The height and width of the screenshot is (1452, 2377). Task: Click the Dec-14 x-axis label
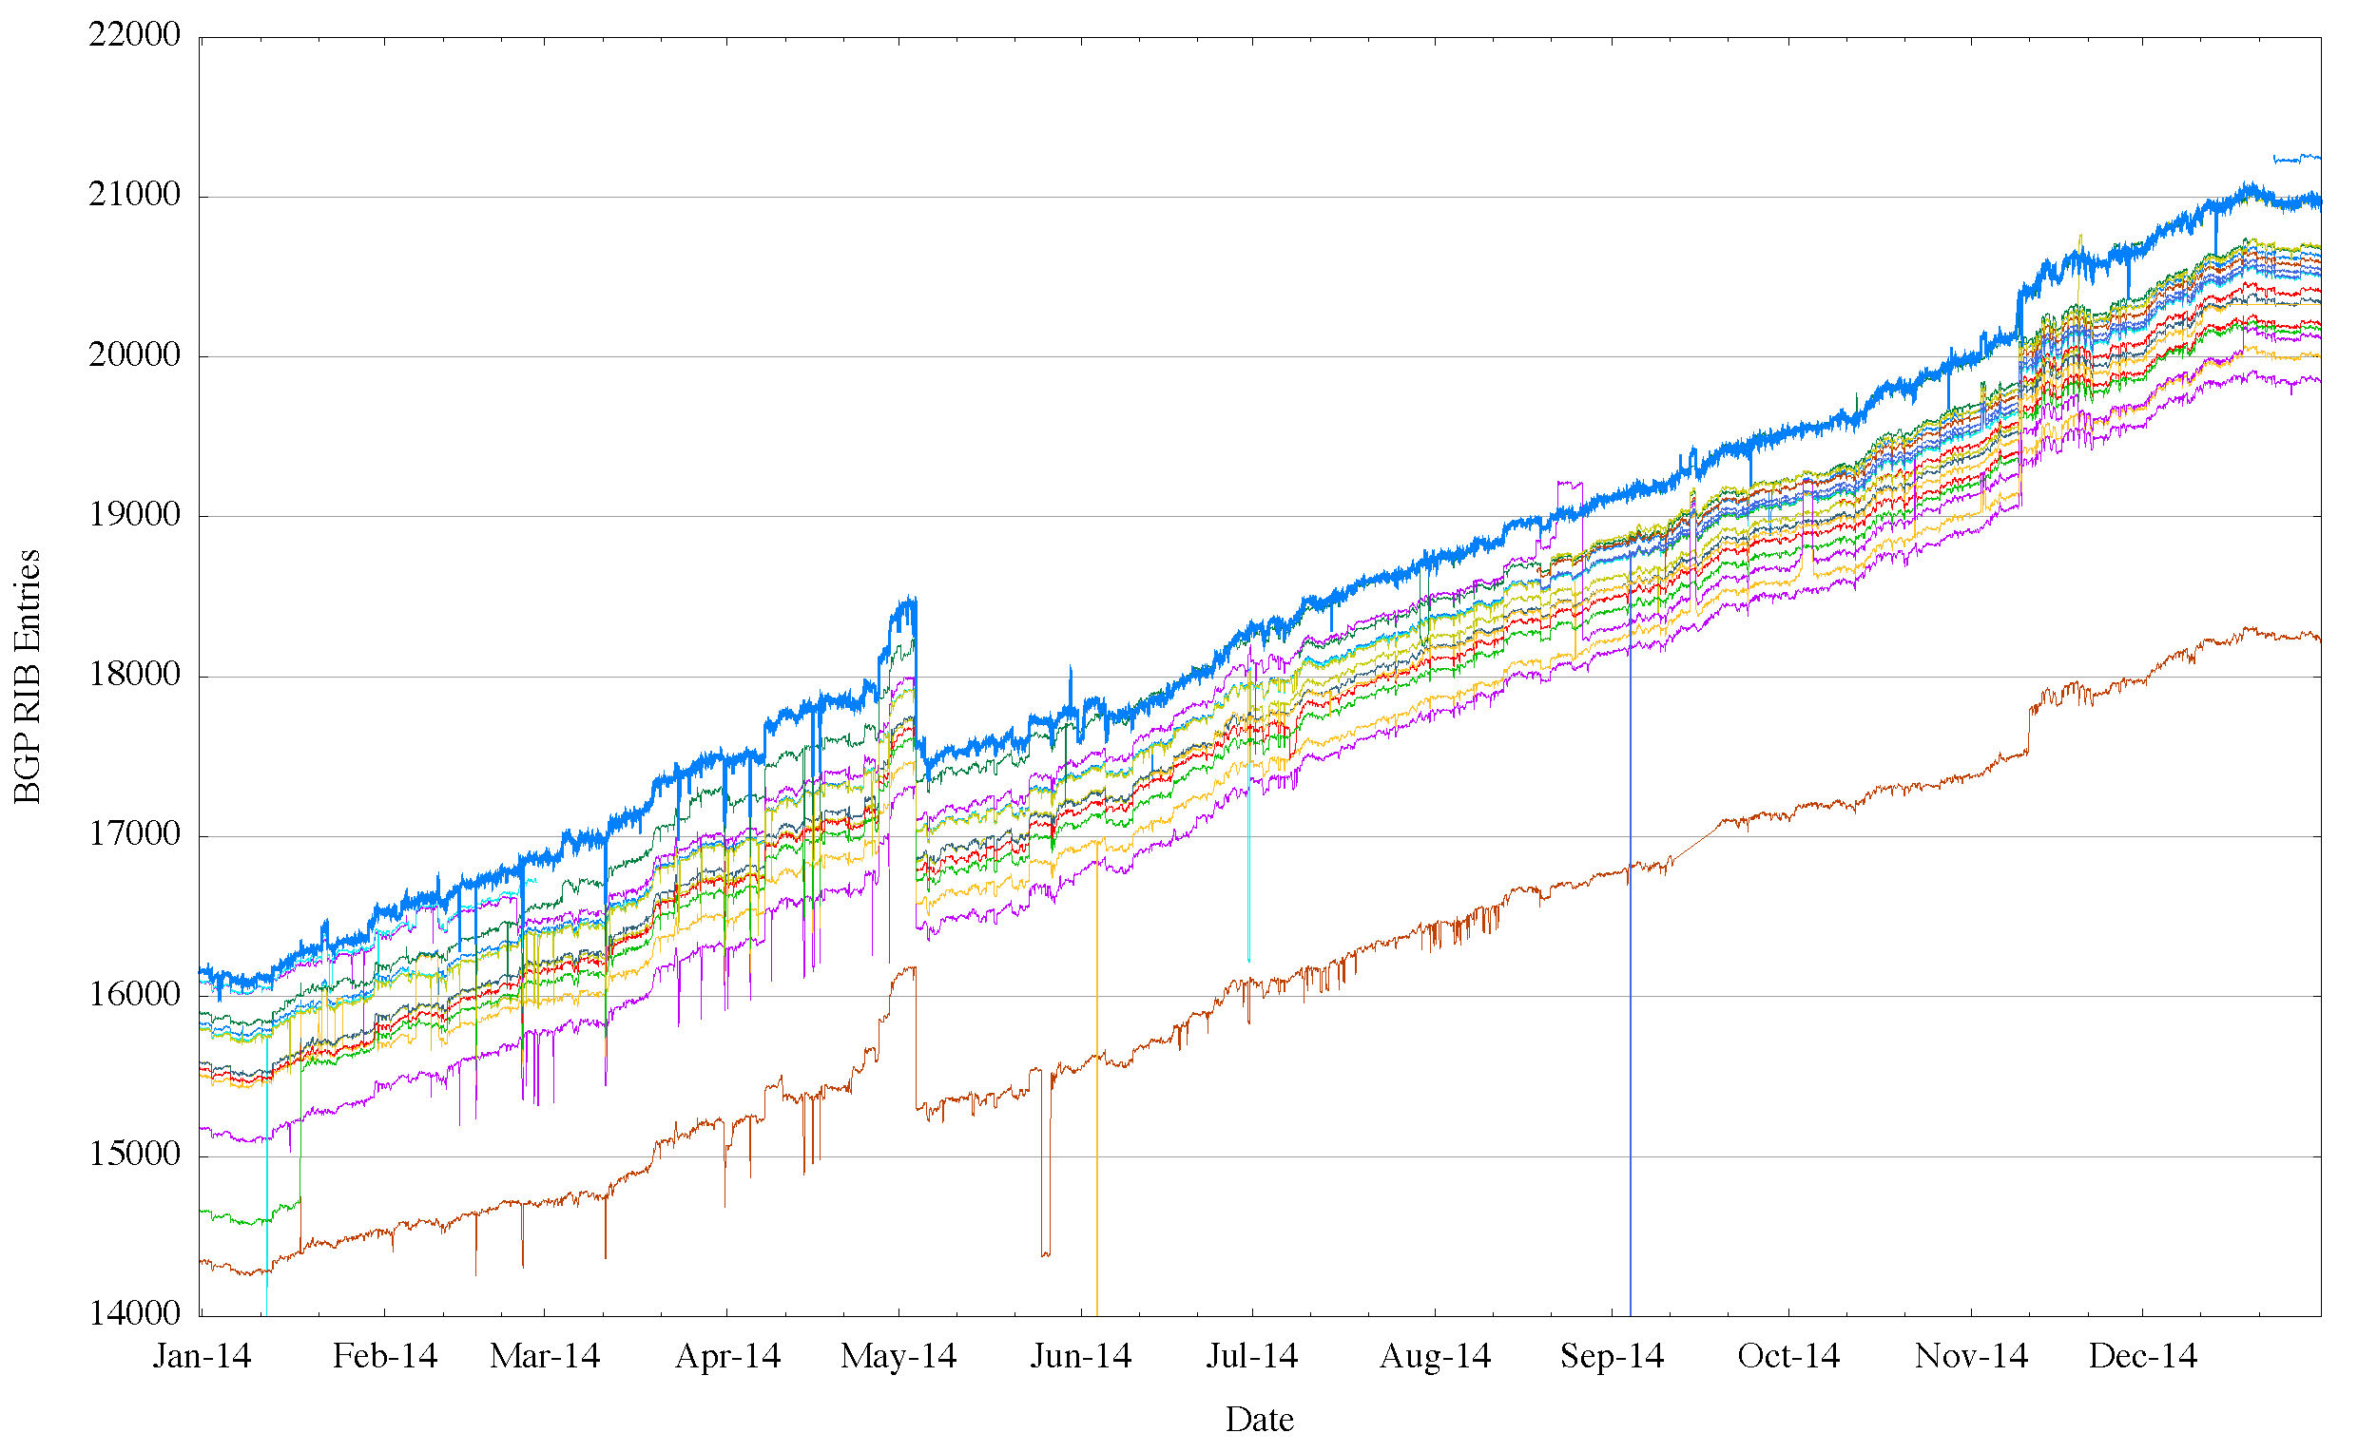[x=2142, y=1358]
